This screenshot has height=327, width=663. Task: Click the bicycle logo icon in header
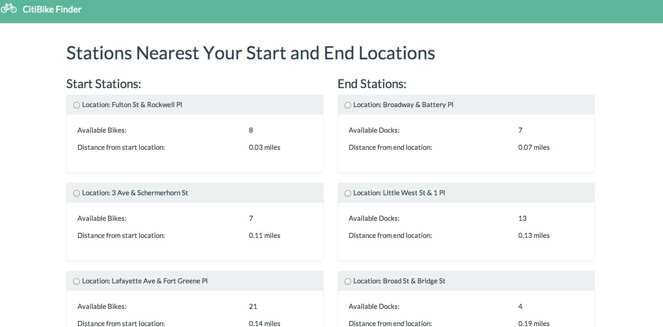pyautogui.click(x=8, y=8)
